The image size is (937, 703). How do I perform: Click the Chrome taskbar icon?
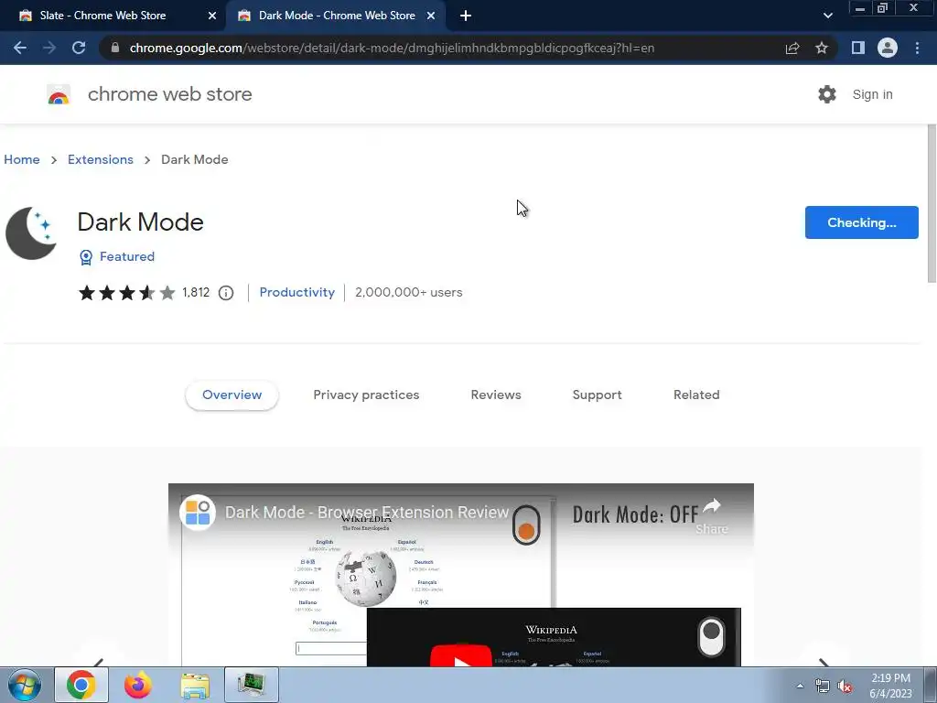pyautogui.click(x=81, y=685)
